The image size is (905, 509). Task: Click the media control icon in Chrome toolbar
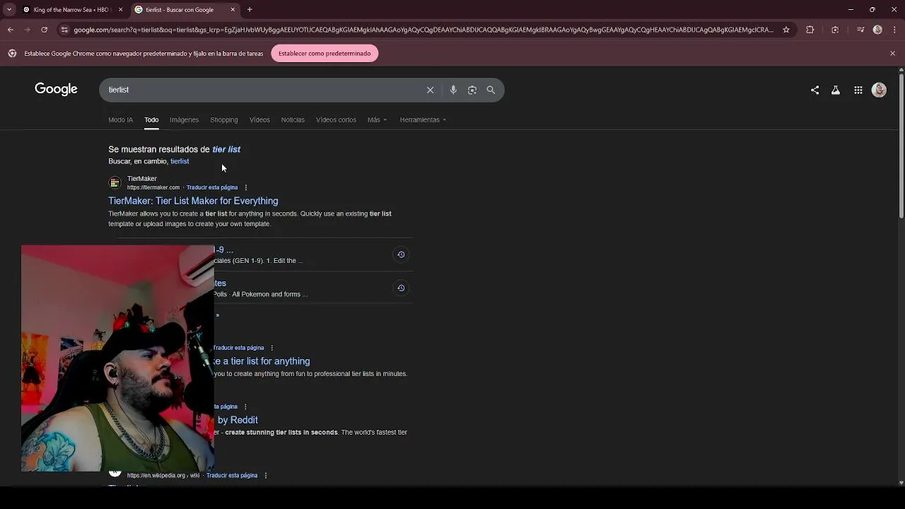coord(860,30)
